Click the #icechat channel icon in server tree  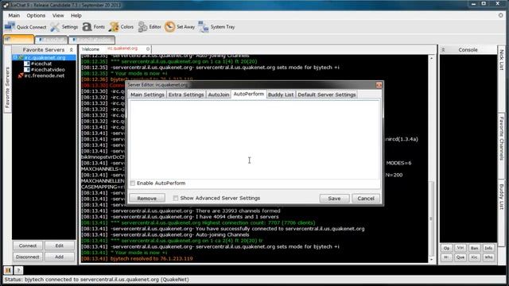(27, 64)
